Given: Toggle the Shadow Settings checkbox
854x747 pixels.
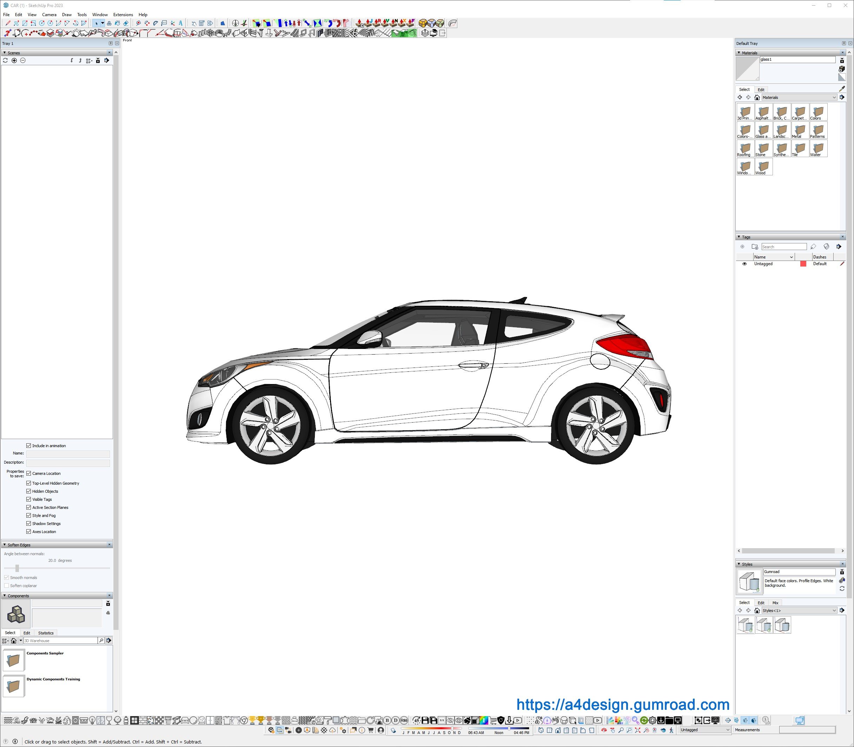Looking at the screenshot, I should [x=29, y=524].
